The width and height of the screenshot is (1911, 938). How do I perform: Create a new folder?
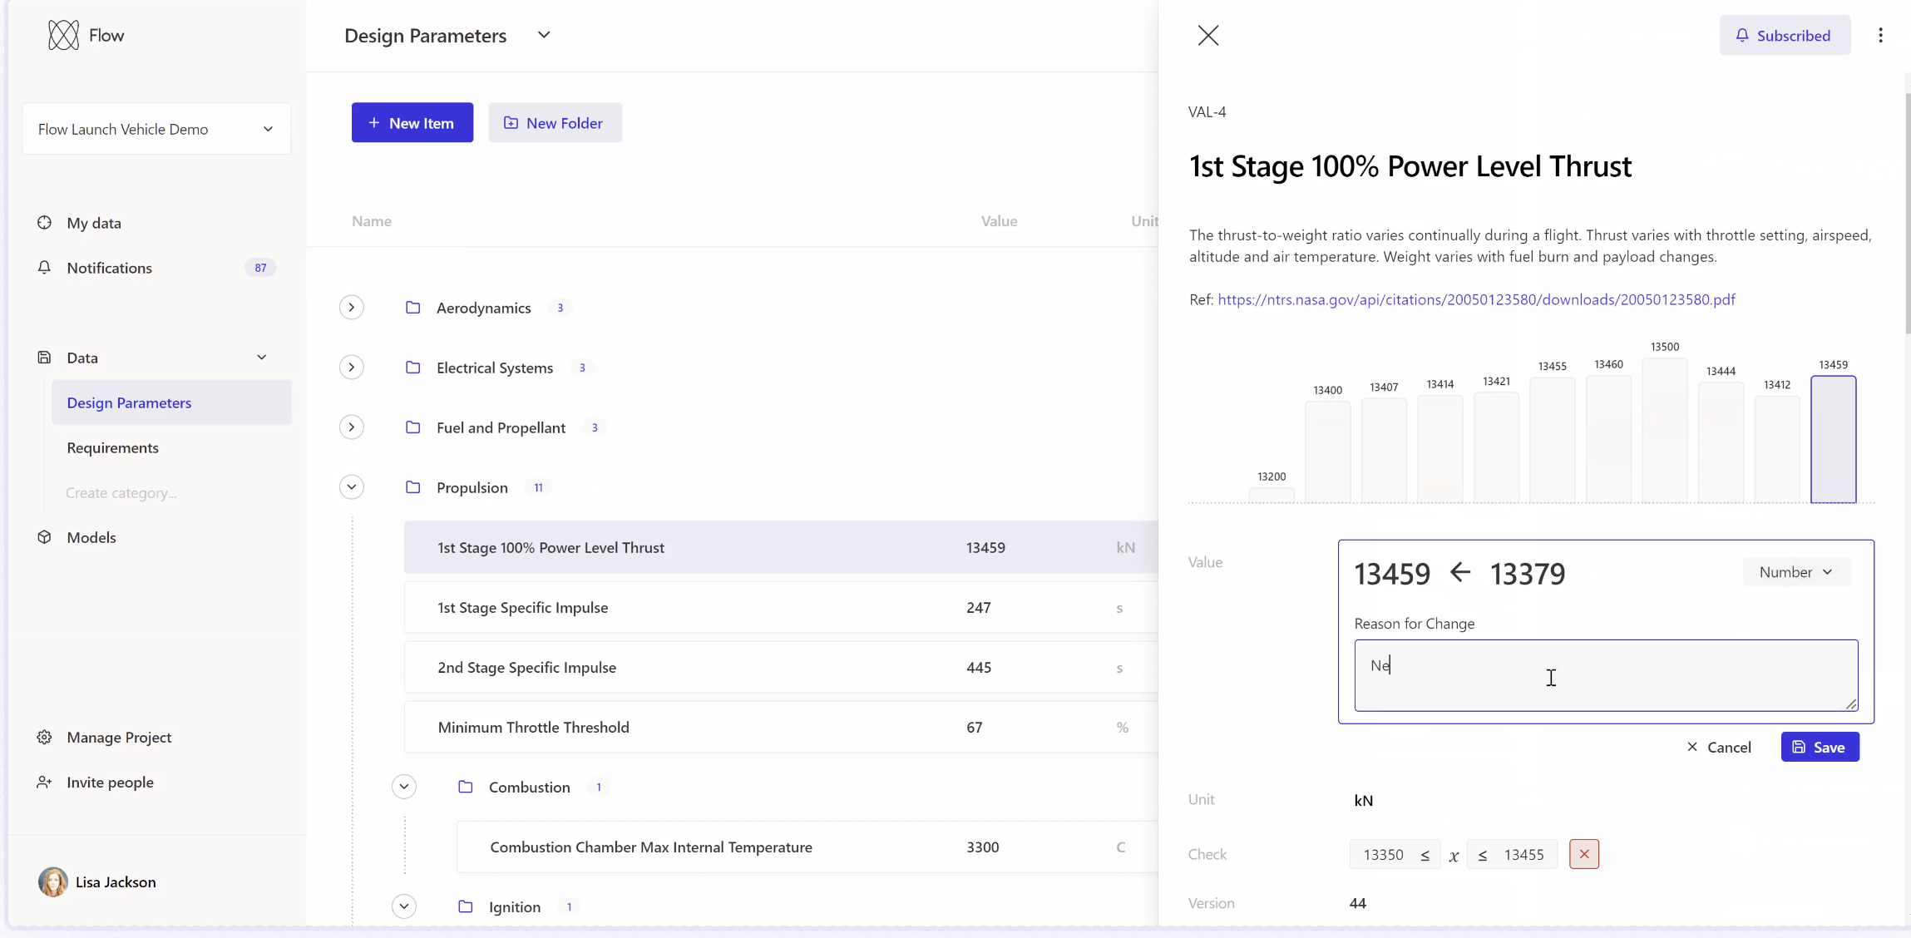(x=555, y=123)
